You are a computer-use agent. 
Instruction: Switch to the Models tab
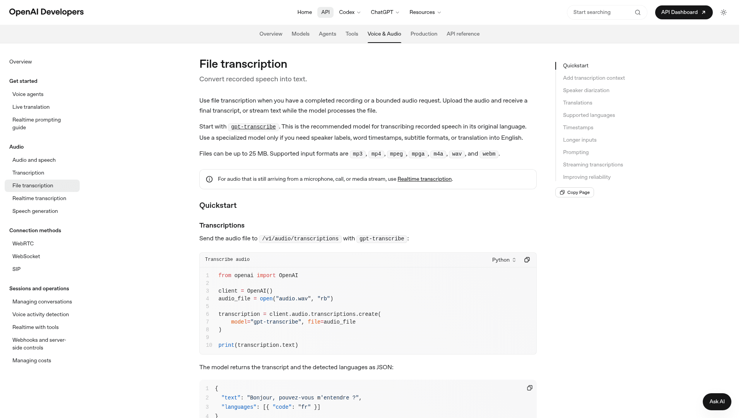pyautogui.click(x=301, y=34)
